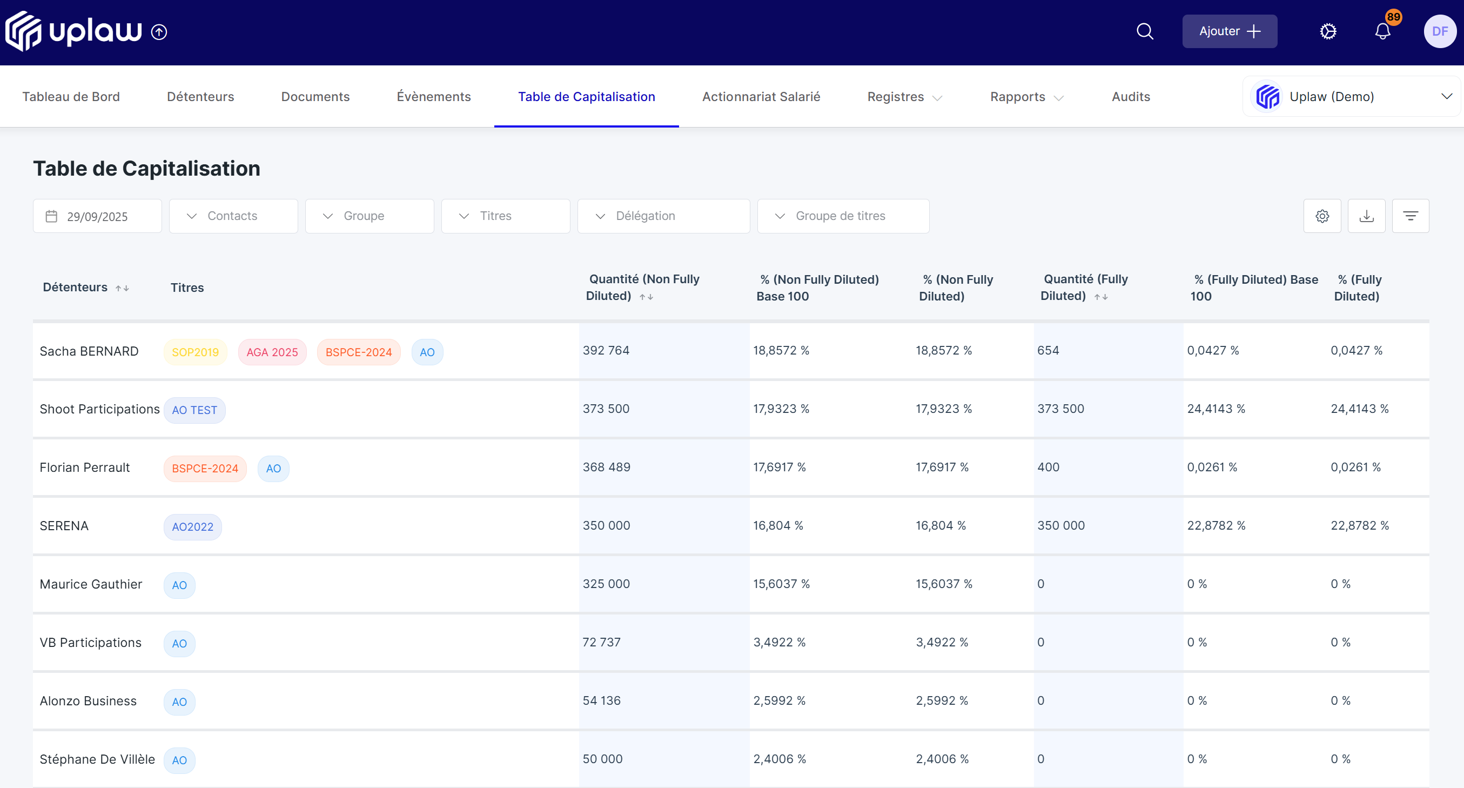The height and width of the screenshot is (788, 1464).
Task: Open the filter lines icon
Action: pyautogui.click(x=1410, y=216)
